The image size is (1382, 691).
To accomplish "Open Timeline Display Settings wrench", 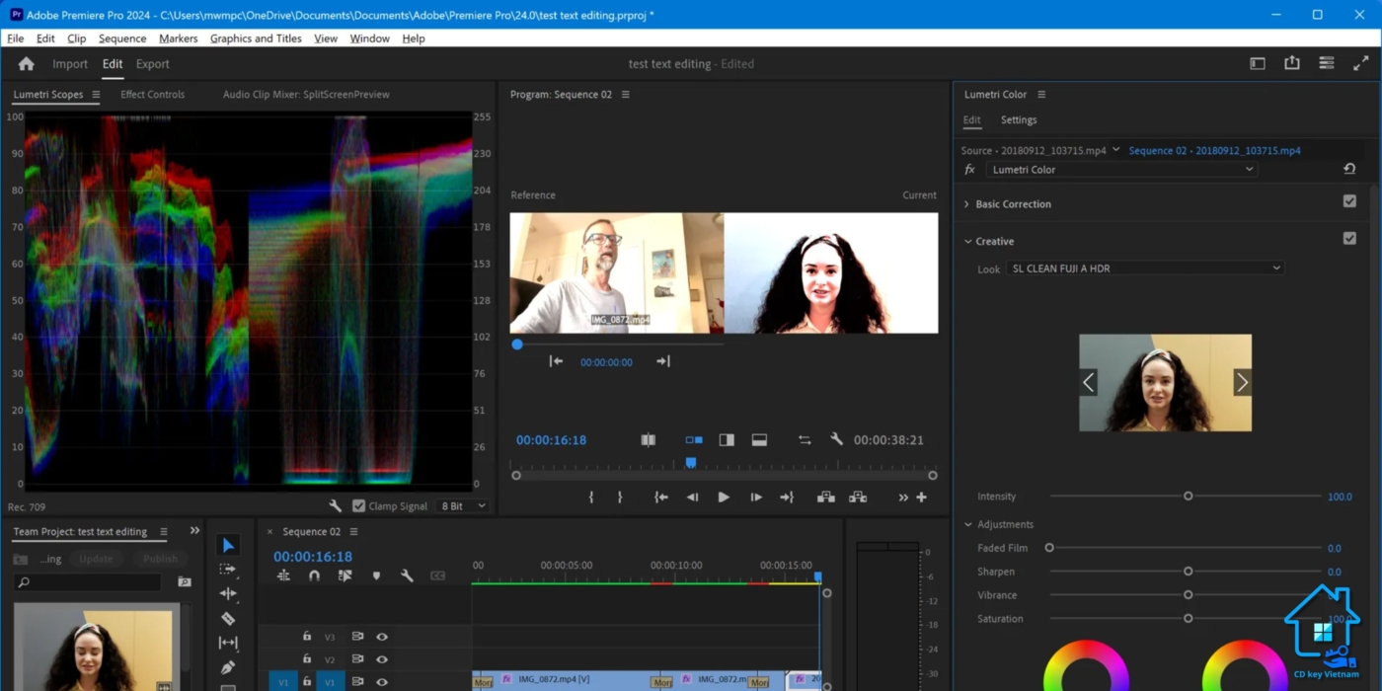I will click(407, 576).
